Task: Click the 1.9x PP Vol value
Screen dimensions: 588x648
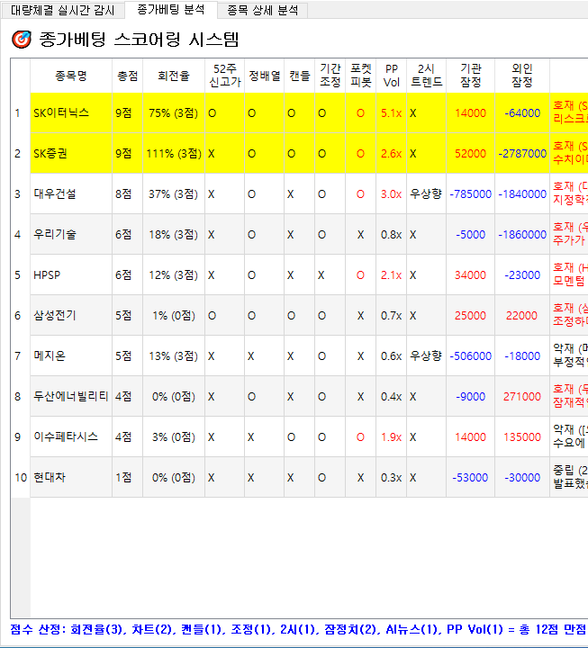Action: (391, 436)
